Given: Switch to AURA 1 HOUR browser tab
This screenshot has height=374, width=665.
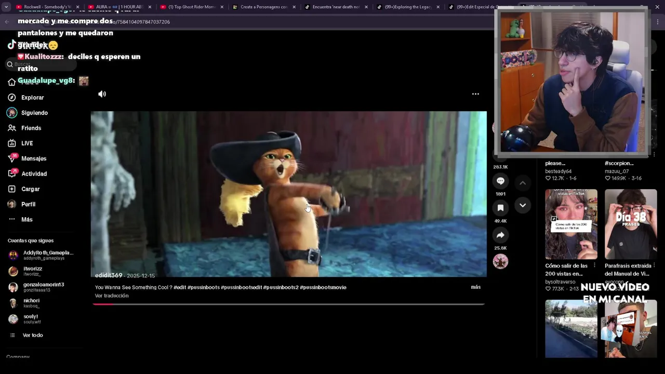Looking at the screenshot, I should (119, 7).
